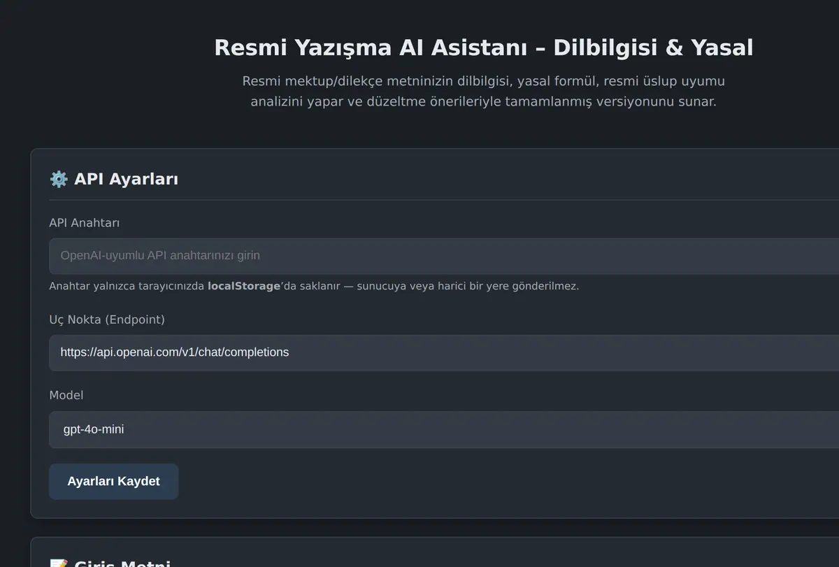The width and height of the screenshot is (839, 567).
Task: Click the 'Uç Nokta (Endpoint)' label
Action: click(107, 320)
